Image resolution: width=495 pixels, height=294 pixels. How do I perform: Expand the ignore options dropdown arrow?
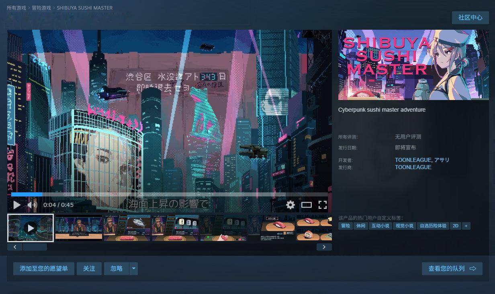[134, 269]
